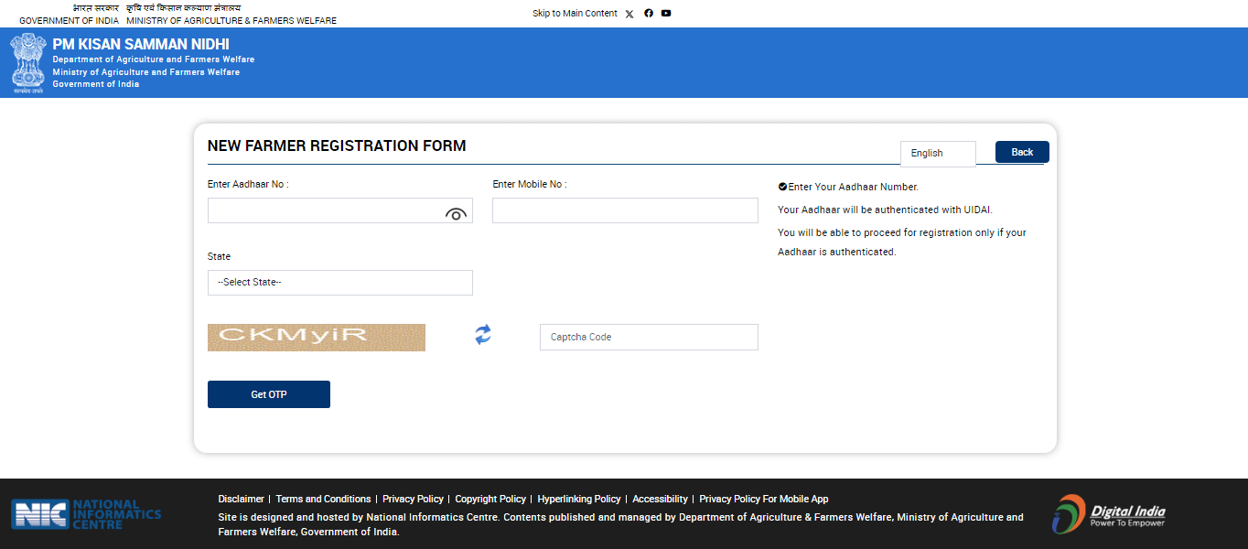Open the English language selector
Image resolution: width=1248 pixels, height=549 pixels.
(x=938, y=153)
